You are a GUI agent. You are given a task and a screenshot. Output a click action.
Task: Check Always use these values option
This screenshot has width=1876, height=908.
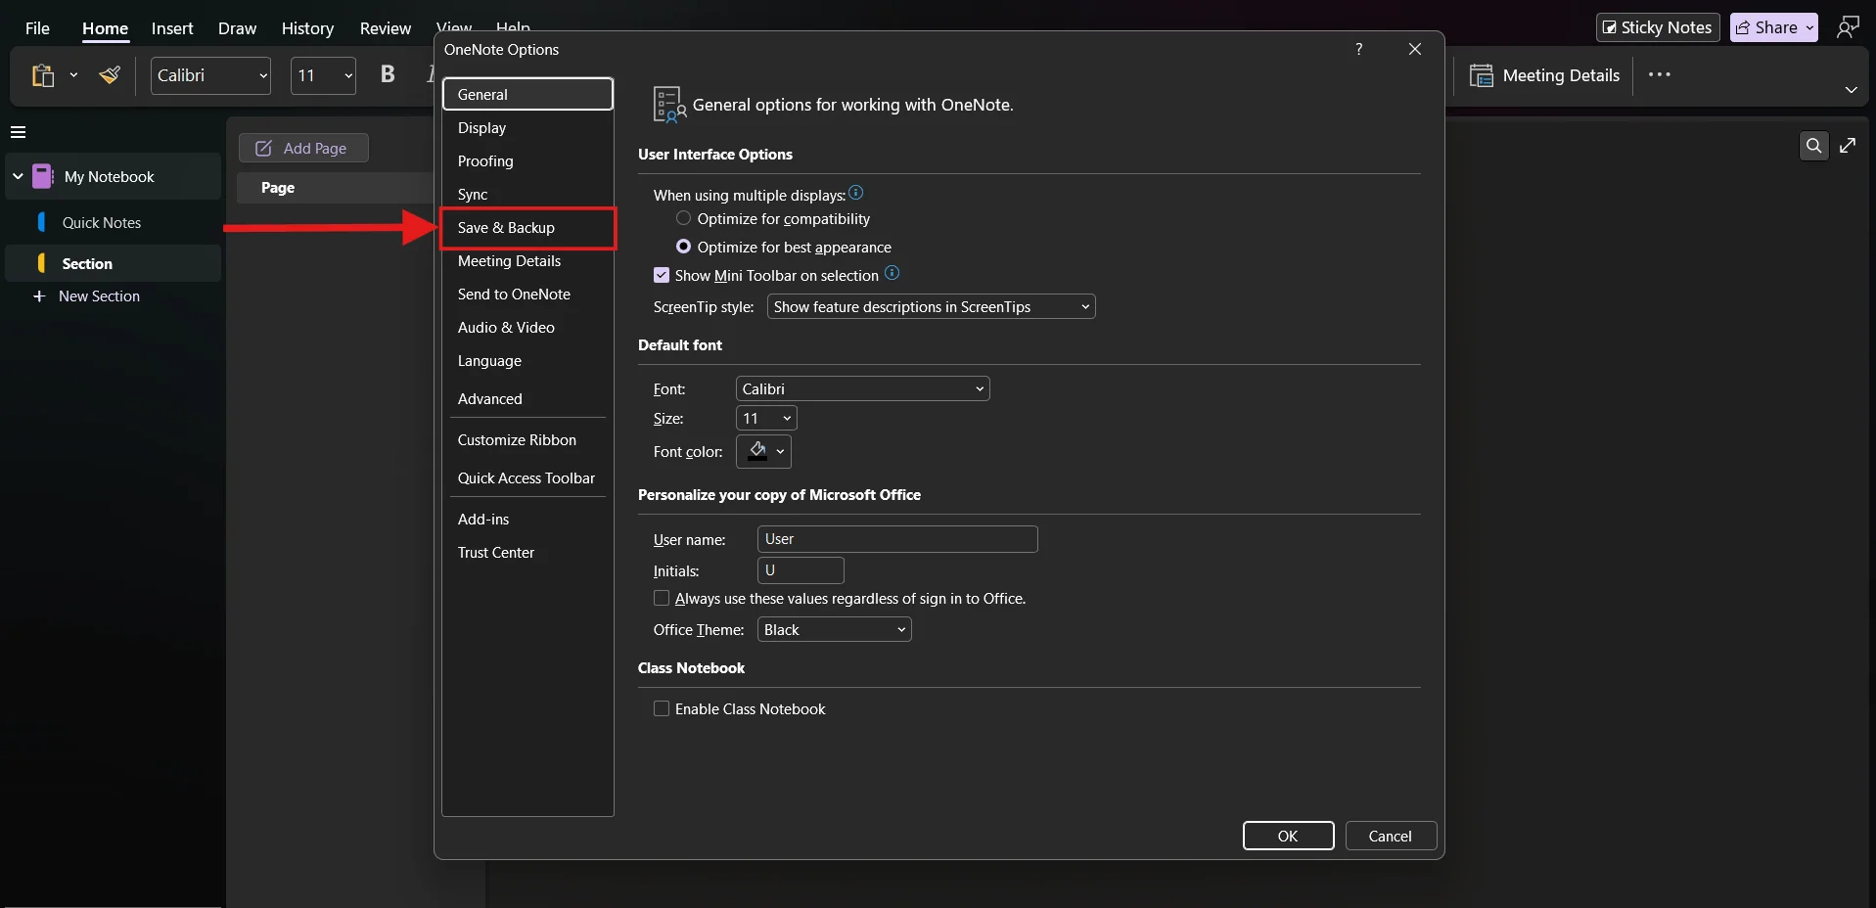pyautogui.click(x=662, y=598)
